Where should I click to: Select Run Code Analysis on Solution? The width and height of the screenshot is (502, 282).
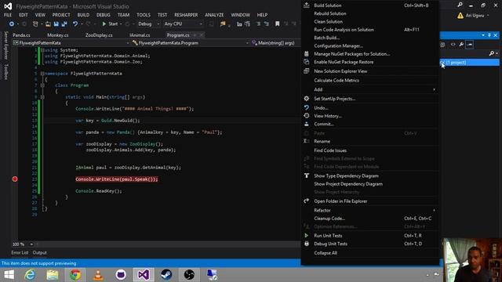(x=370, y=30)
